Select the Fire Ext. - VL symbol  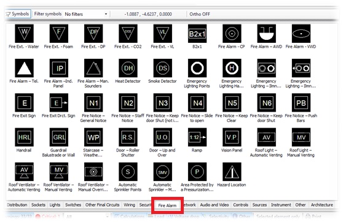click(162, 33)
